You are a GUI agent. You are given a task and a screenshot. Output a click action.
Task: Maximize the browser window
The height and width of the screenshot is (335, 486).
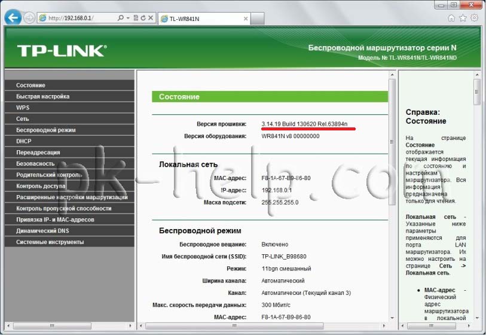pos(454,5)
